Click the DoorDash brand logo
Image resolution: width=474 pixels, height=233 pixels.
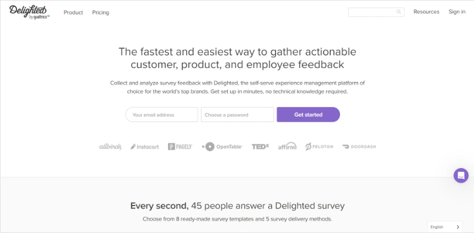point(359,147)
